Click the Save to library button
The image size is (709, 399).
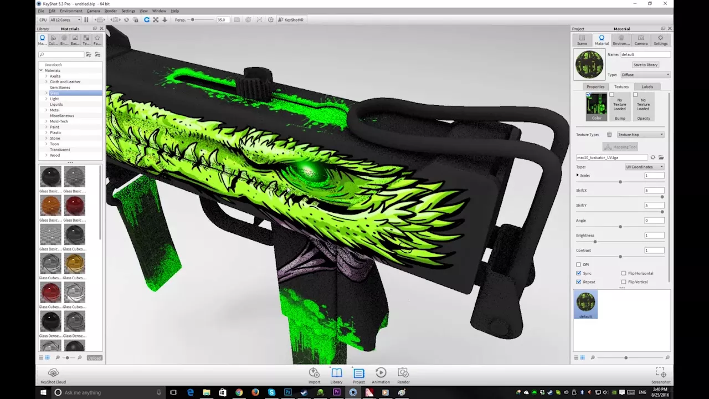[645, 65]
